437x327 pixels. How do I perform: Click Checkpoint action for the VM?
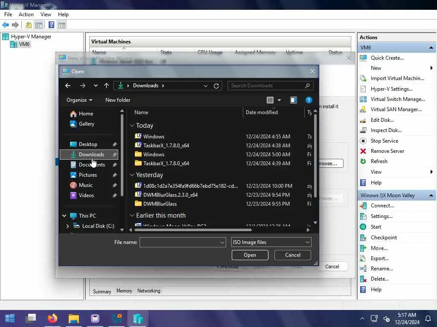[384, 238]
